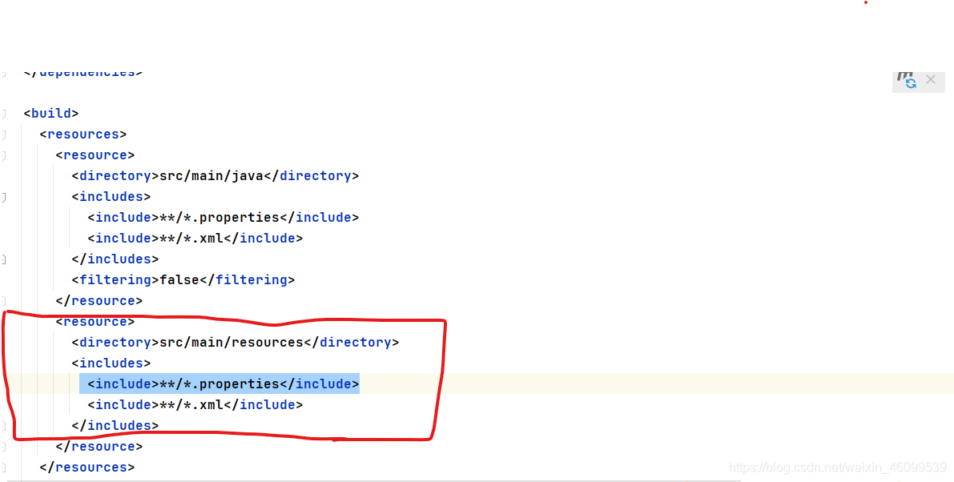The height and width of the screenshot is (482, 954).
Task: Click the filtering value false
Action: point(179,279)
